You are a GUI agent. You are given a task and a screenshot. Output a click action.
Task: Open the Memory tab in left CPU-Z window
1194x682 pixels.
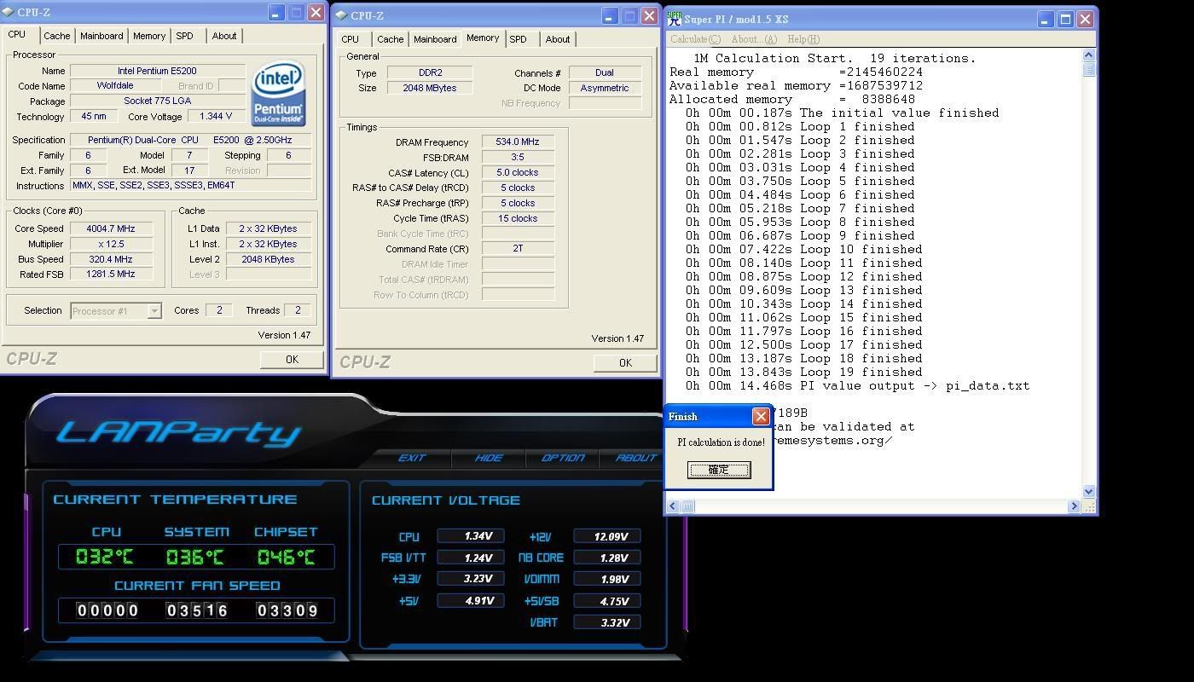[149, 36]
